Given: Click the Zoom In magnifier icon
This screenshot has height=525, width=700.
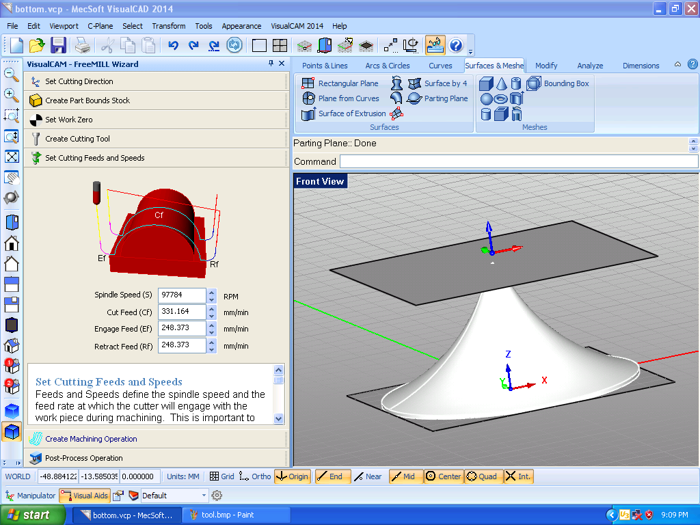Looking at the screenshot, I should click(x=11, y=94).
